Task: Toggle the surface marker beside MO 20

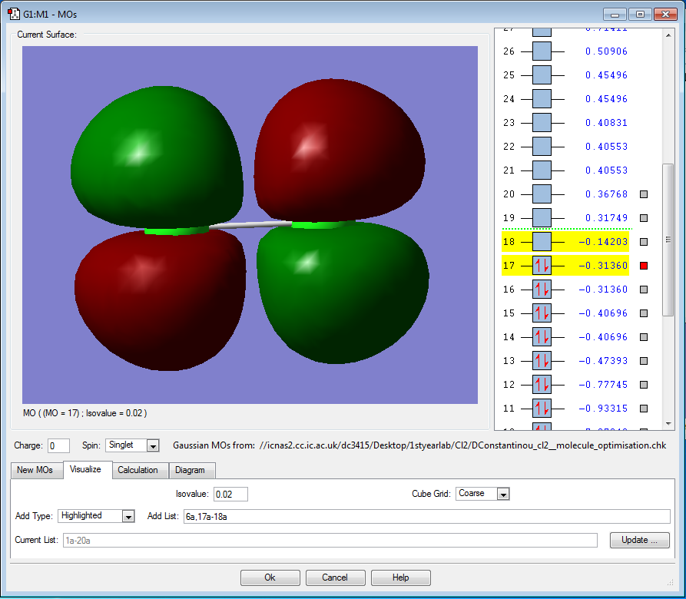Action: pyautogui.click(x=644, y=194)
